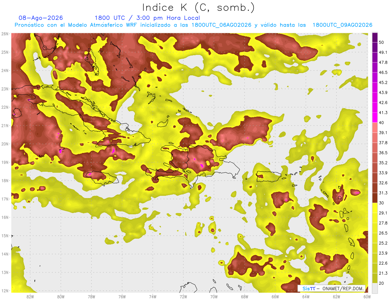Click the gray swatch below 20 on scale
Screen dimensions: 390x301
[x=375, y=288]
